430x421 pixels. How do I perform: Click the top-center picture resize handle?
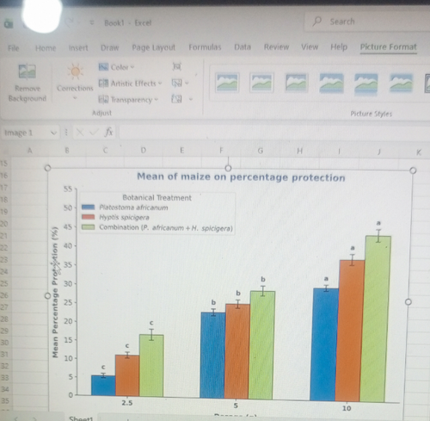pyautogui.click(x=228, y=168)
